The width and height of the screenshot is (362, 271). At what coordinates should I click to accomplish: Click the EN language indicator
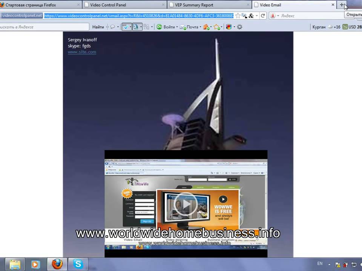pyautogui.click(x=320, y=263)
